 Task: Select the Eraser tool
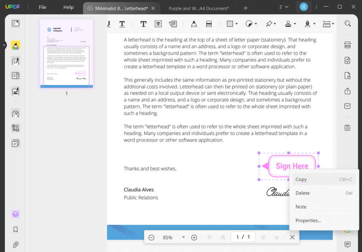[209, 24]
